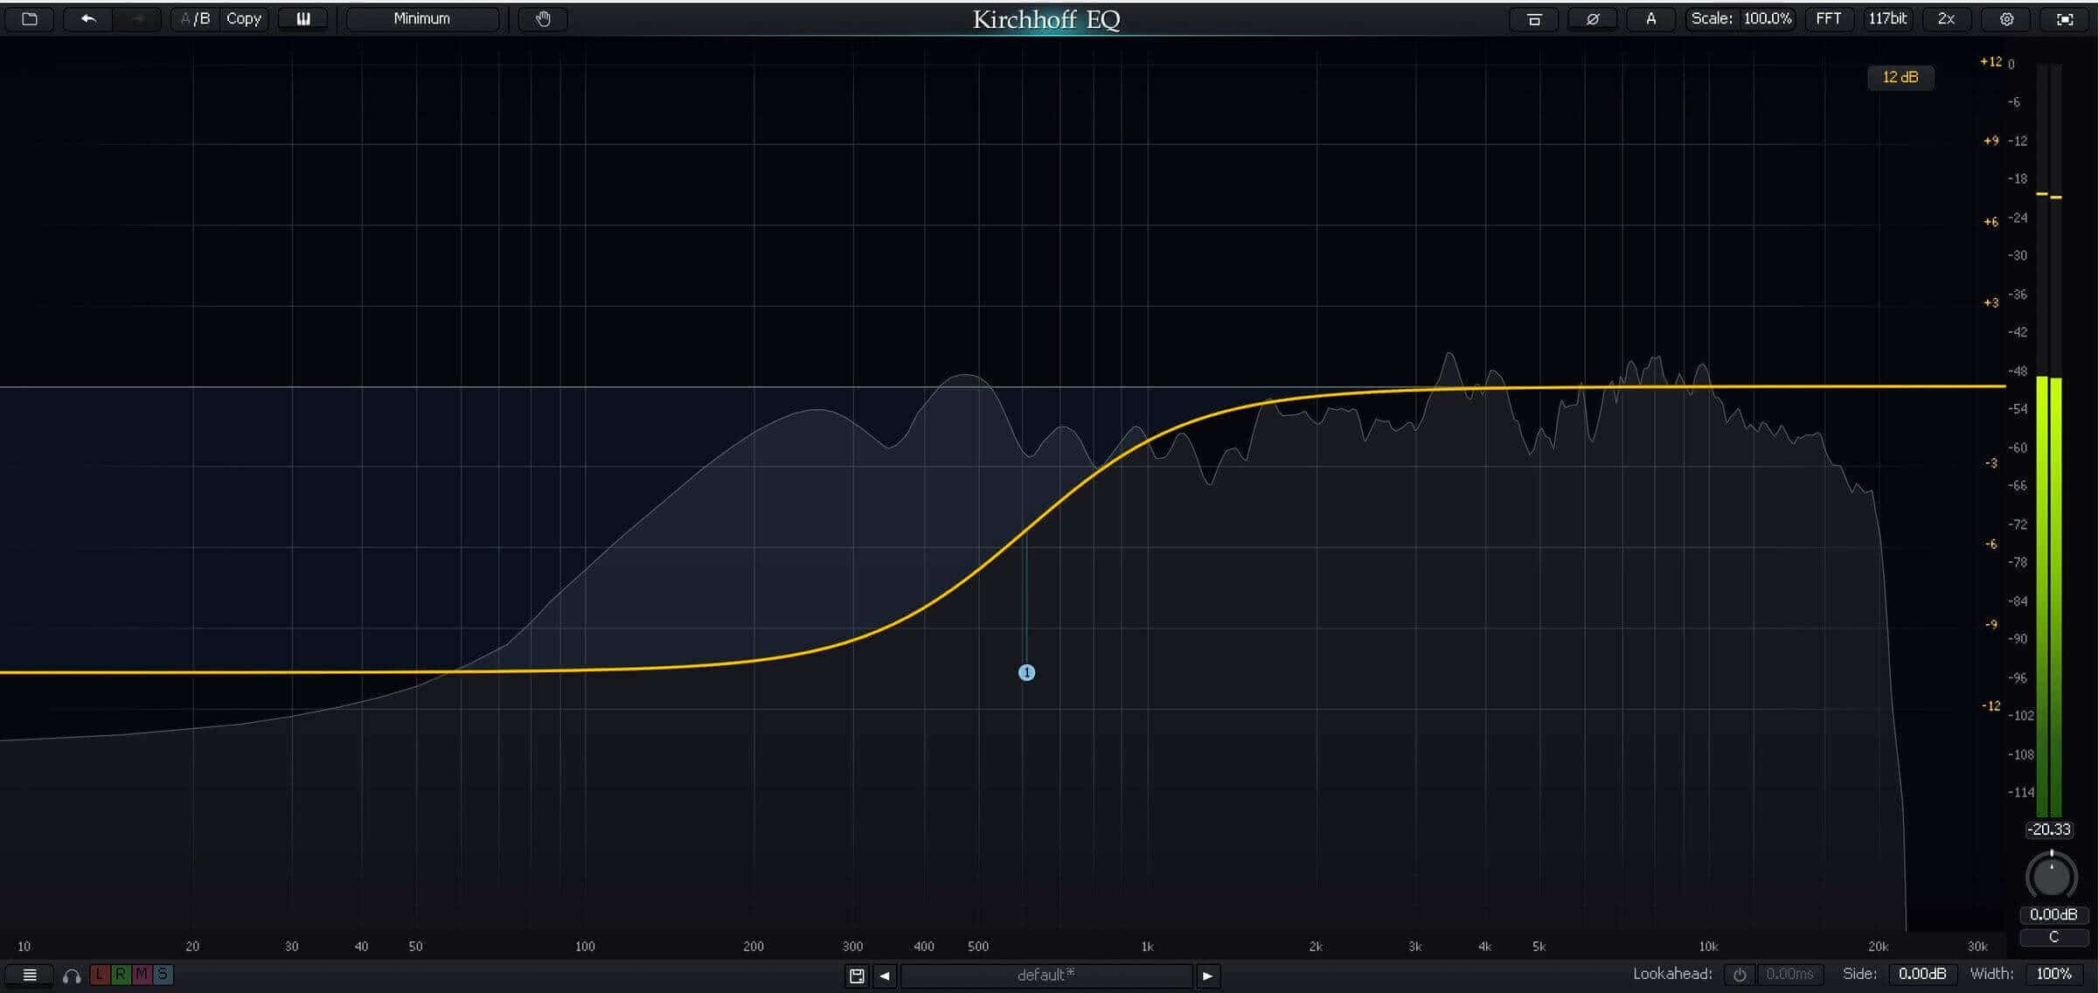Open the FFT analyzer settings
This screenshot has height=993, width=2098.
tap(1829, 19)
